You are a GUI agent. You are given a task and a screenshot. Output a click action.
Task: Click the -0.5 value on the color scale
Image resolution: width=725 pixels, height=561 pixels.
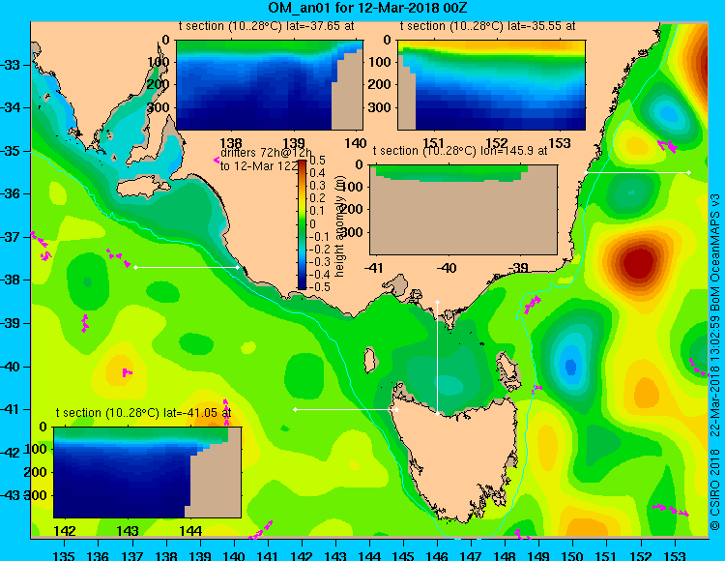(319, 287)
